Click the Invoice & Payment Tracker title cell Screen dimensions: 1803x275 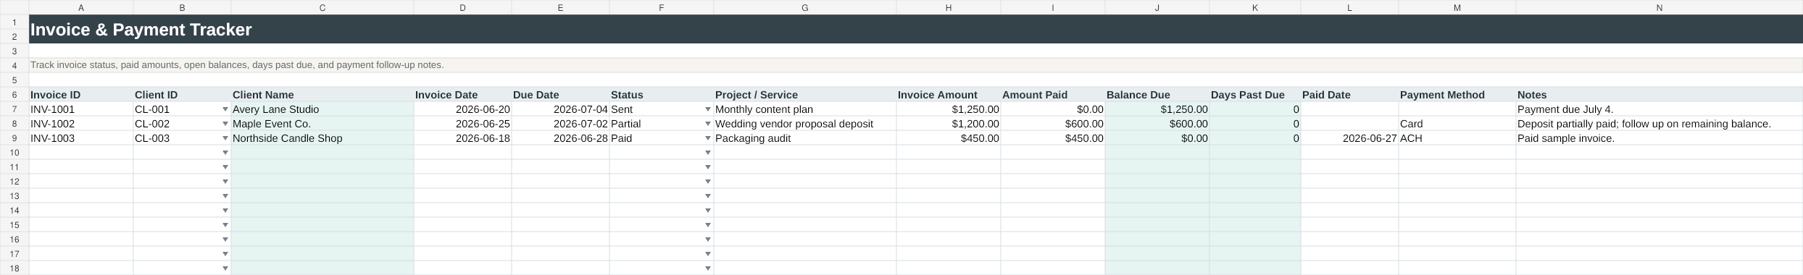(915, 30)
